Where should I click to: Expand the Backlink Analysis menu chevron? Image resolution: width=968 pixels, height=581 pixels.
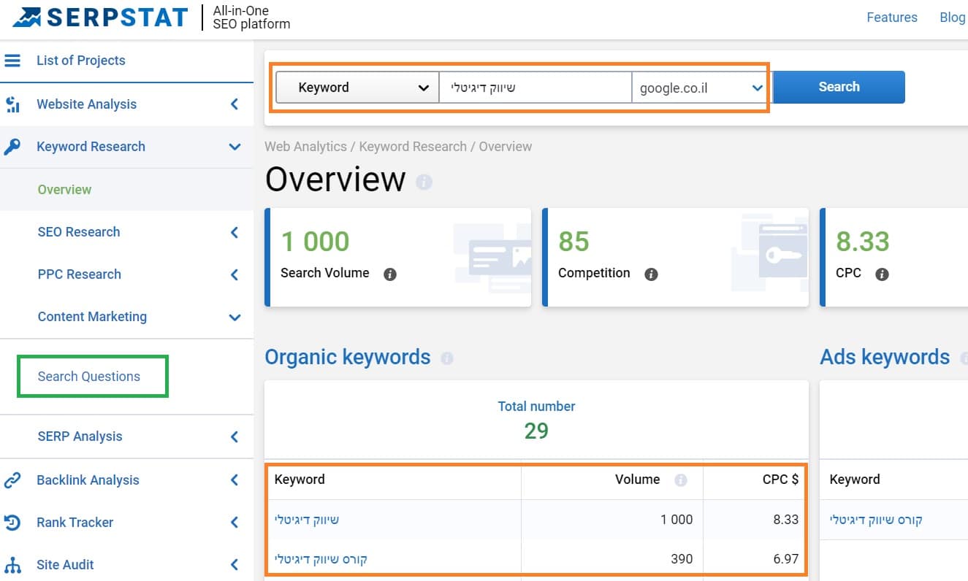(235, 480)
